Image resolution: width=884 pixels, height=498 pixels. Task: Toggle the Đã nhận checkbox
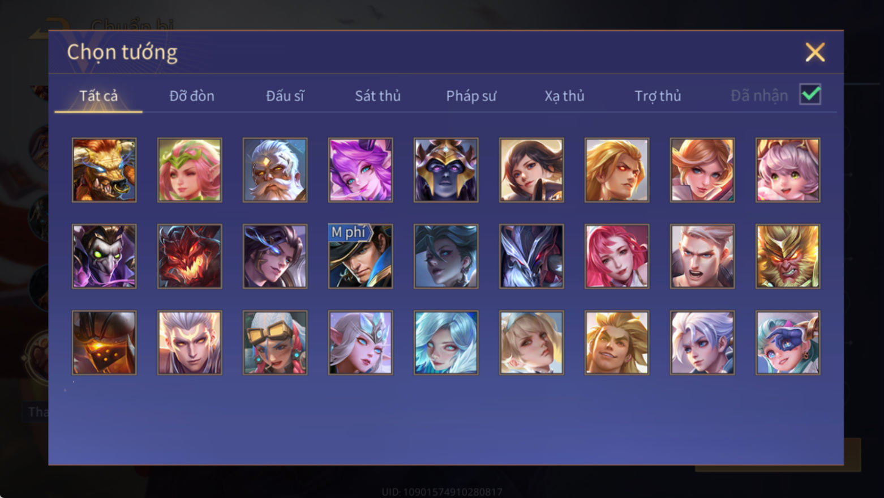click(810, 95)
